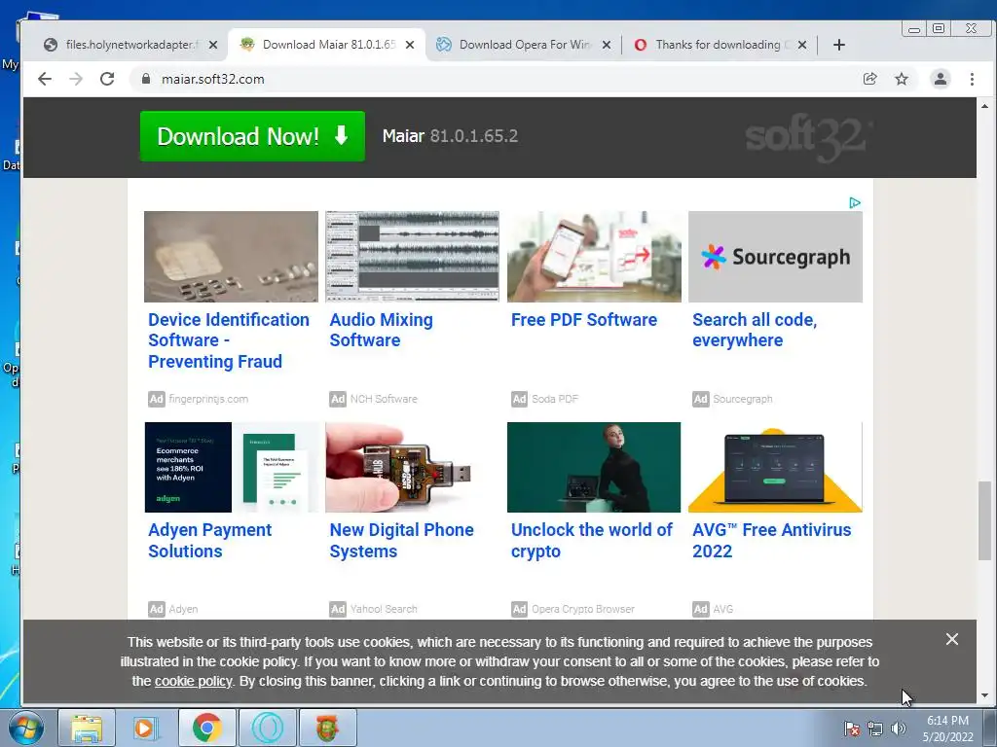Open a new tab with the plus button

coord(838,45)
